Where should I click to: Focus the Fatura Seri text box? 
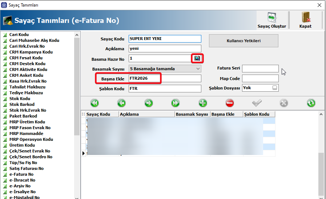point(260,69)
